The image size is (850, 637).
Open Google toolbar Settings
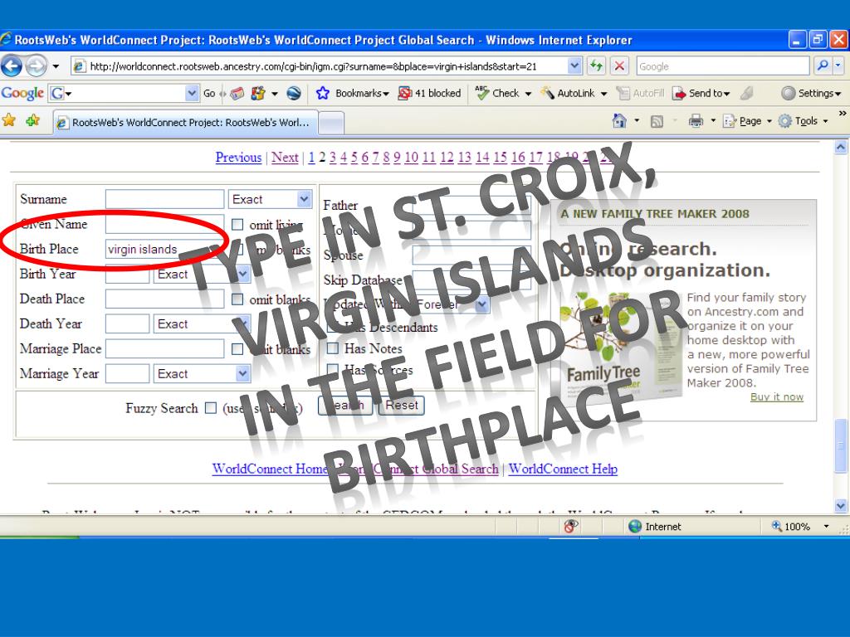point(810,93)
